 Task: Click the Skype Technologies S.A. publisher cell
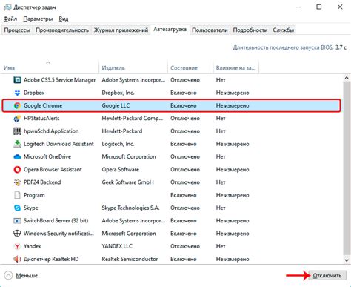(x=130, y=208)
